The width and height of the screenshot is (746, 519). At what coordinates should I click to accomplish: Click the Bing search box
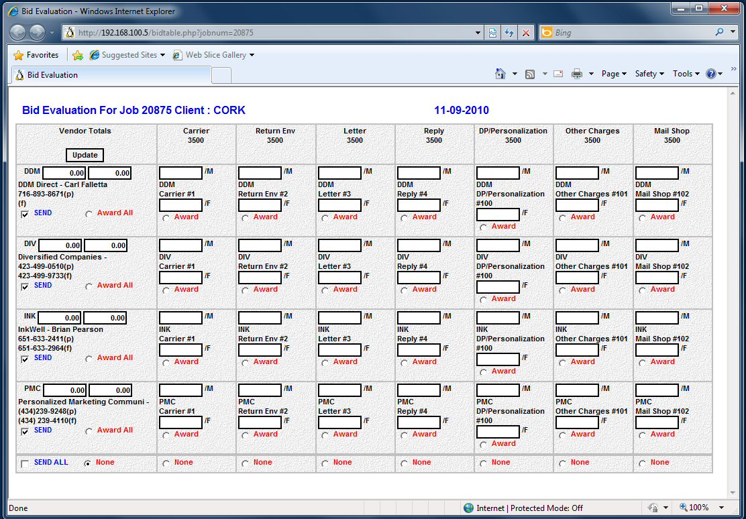(634, 33)
